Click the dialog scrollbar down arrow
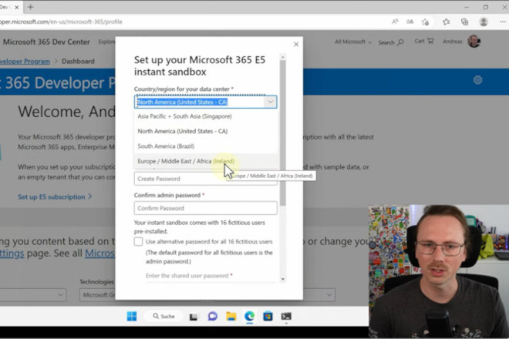509x339 pixels. pos(283,279)
